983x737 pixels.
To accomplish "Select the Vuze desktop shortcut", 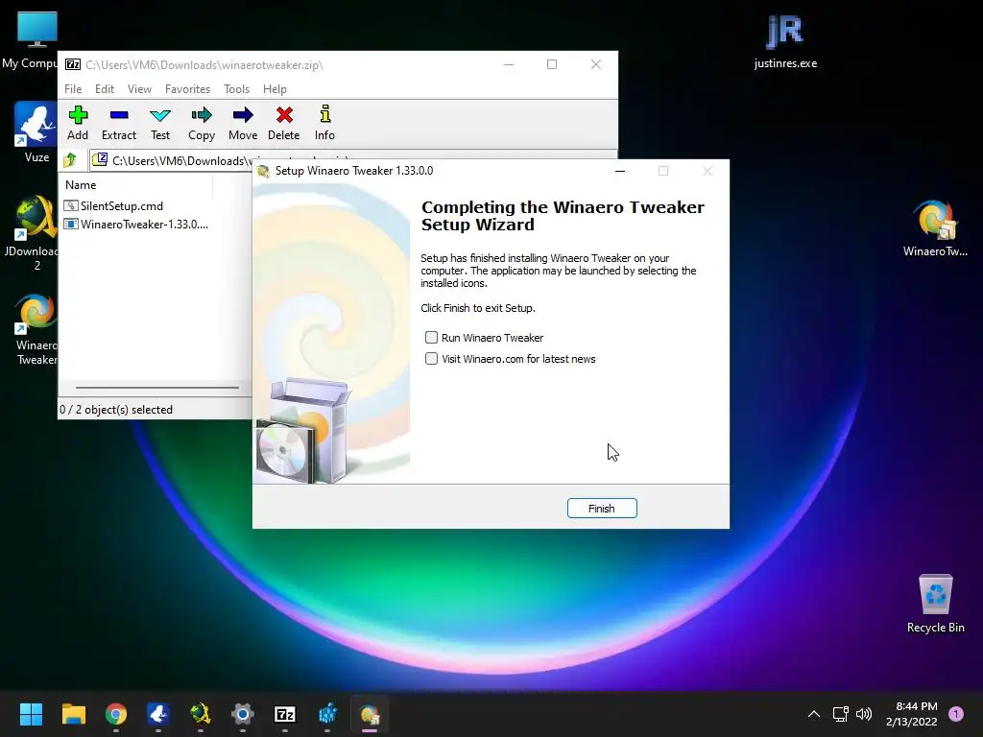I will 36,132.
